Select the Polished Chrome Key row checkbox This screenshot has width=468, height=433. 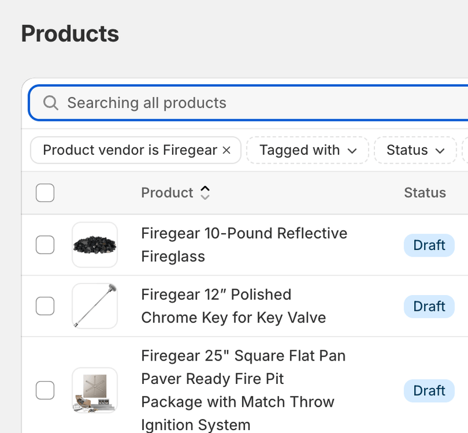click(45, 306)
